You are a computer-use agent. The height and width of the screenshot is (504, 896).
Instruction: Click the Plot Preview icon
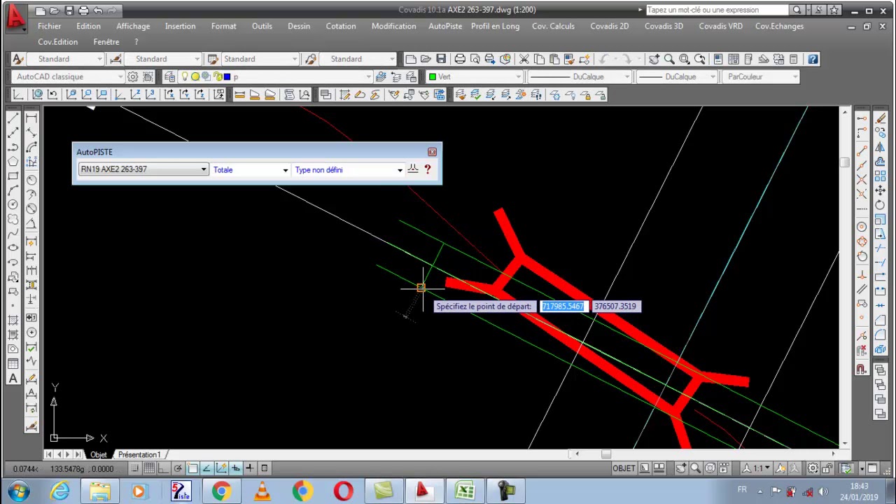(x=475, y=59)
